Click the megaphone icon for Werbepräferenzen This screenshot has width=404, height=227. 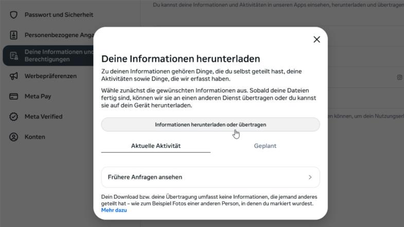14,76
